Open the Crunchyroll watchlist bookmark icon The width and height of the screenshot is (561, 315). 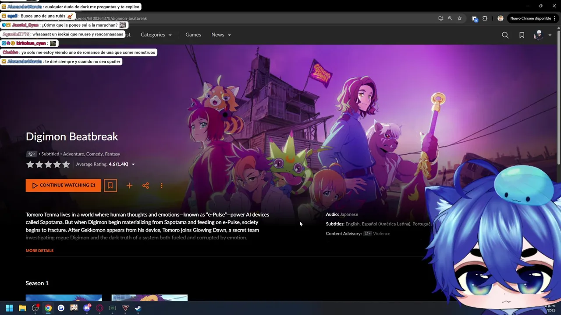pos(522,35)
